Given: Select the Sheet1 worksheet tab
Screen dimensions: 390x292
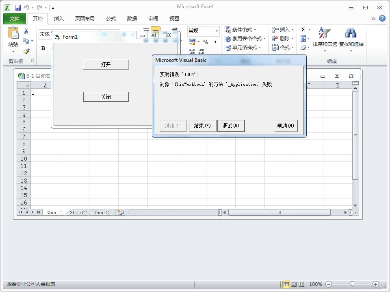Looking at the screenshot, I should pos(54,213).
